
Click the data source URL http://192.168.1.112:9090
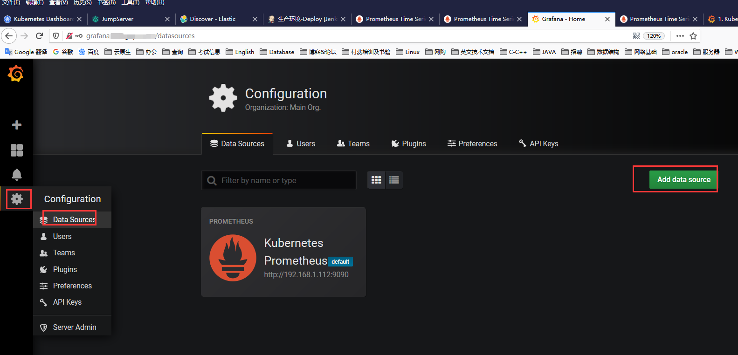[306, 274]
